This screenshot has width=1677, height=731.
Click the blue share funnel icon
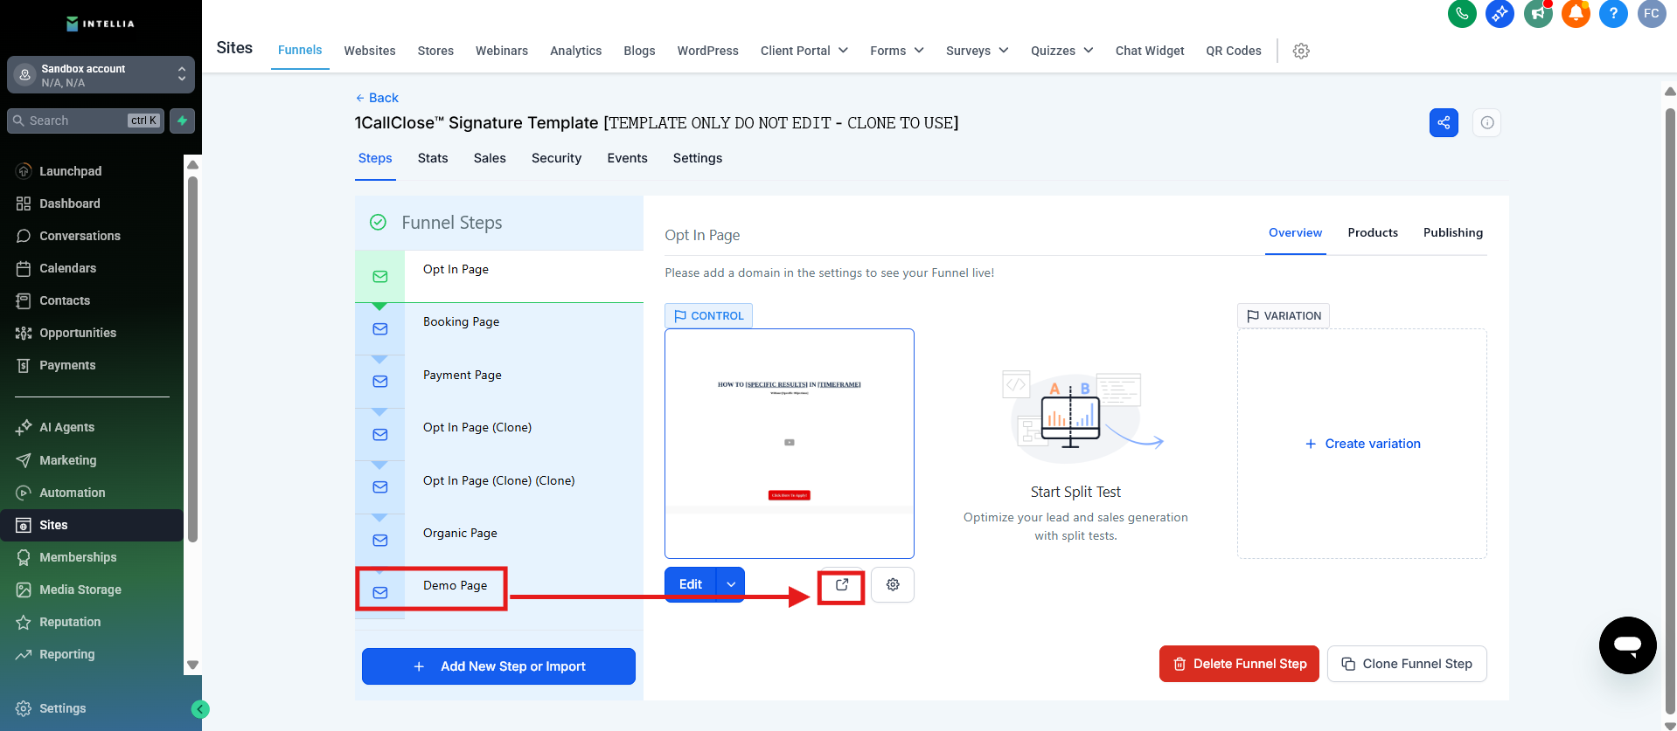(1444, 123)
